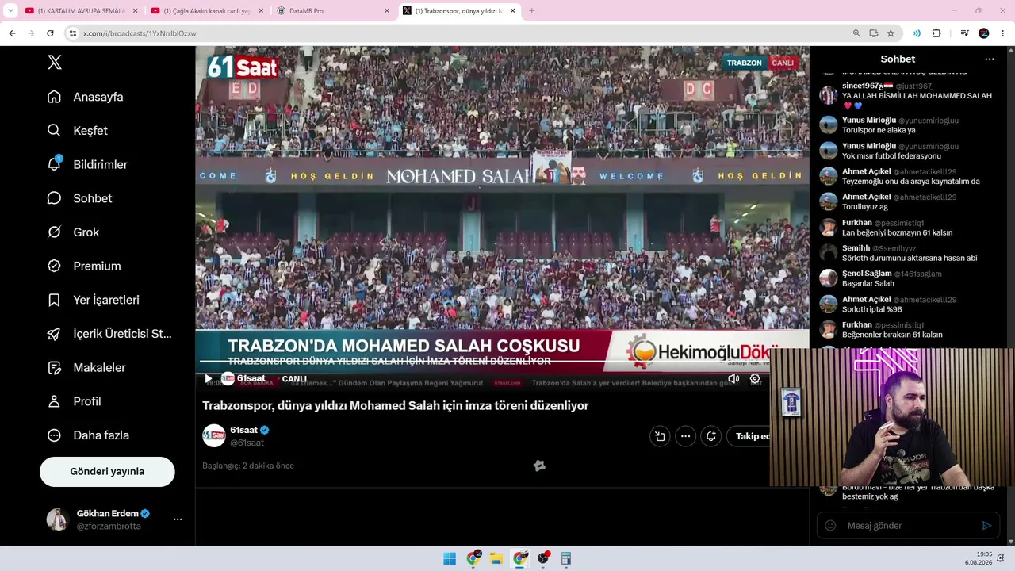Open Yer İşaretleri bookmarks
The image size is (1015, 571).
click(x=94, y=300)
